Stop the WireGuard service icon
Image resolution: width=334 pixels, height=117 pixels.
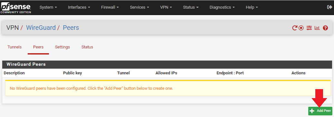301,28
